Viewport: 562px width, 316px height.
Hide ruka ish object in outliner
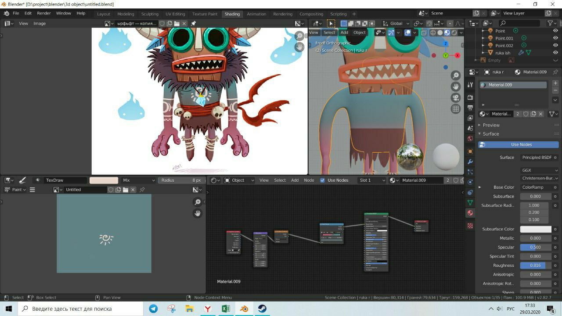[x=555, y=53]
